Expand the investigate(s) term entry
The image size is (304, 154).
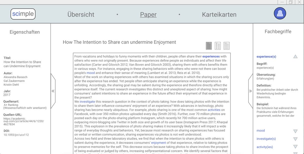[295, 139]
